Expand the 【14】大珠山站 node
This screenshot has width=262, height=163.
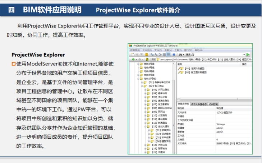click(145, 145)
